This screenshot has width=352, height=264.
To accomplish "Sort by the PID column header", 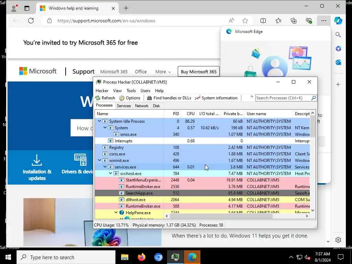I will coord(173,114).
